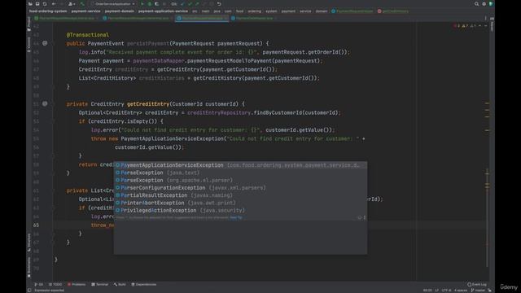Select PartialResultException suggestion
Viewport: 521px width, 293px height.
(241, 195)
